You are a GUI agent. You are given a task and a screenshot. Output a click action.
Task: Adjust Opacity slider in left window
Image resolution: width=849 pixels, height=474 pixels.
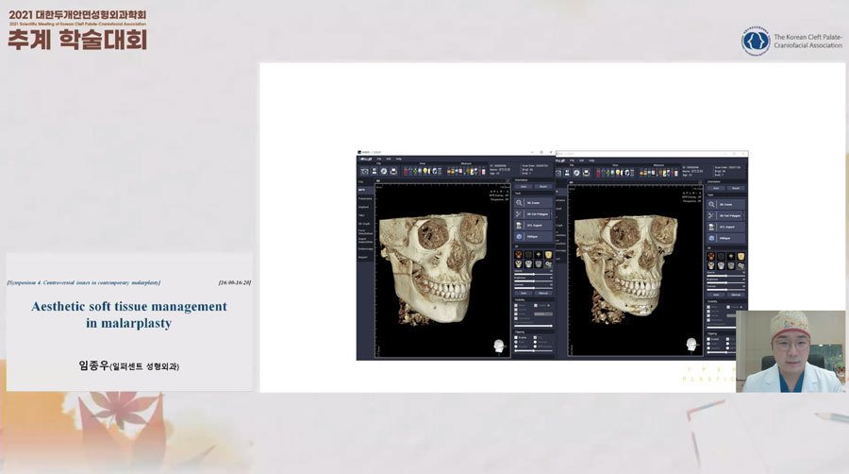[x=533, y=274]
